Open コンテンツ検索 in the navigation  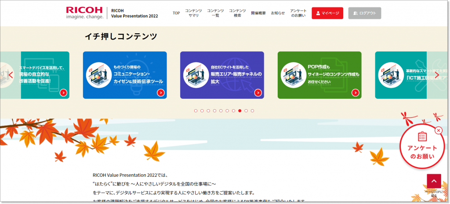237,13
